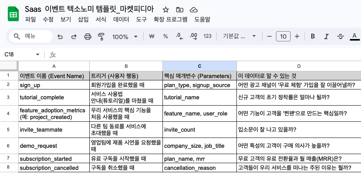361x173 pixels.
Task: Search the 메뉴 search box
Action: [x=30, y=36]
